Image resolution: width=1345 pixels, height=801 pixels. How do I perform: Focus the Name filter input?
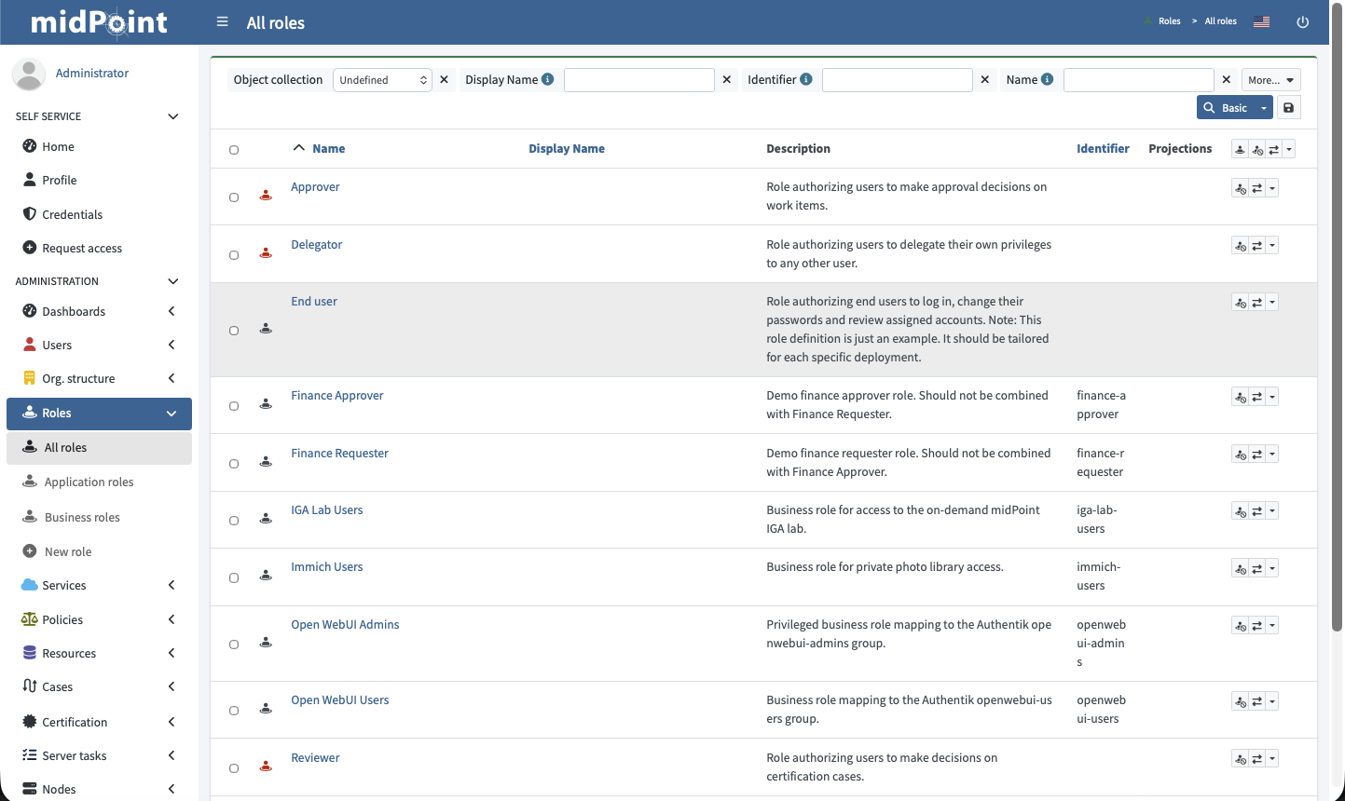pyautogui.click(x=1139, y=80)
